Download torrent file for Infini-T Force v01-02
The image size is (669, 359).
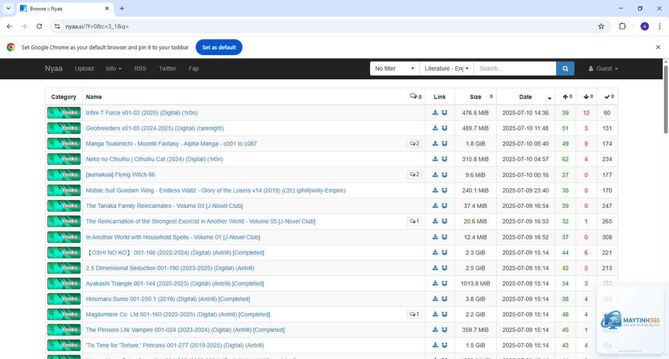click(x=435, y=113)
